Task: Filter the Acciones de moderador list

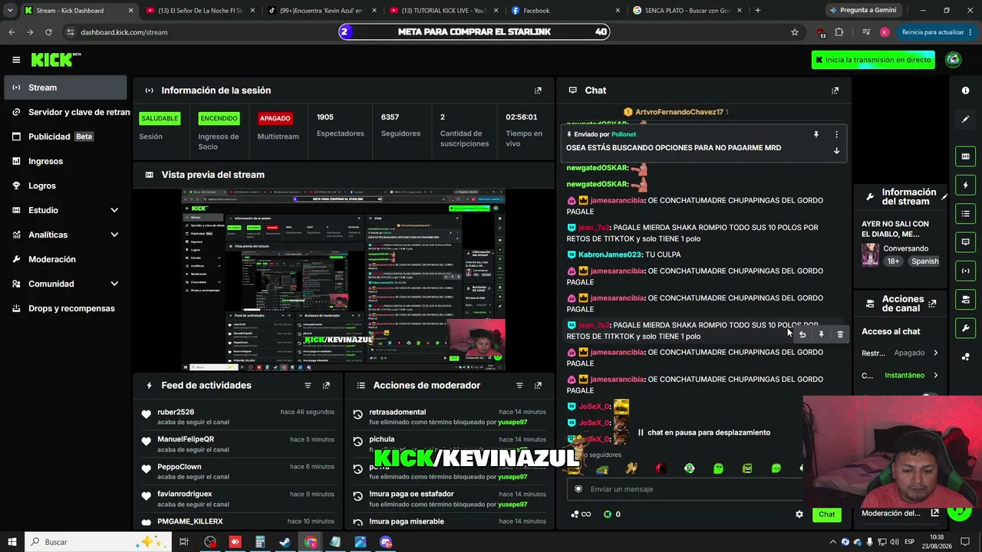Action: (519, 386)
